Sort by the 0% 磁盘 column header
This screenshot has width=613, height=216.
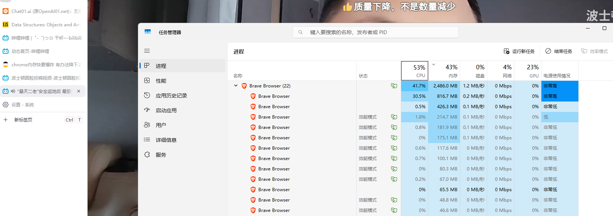pos(473,71)
